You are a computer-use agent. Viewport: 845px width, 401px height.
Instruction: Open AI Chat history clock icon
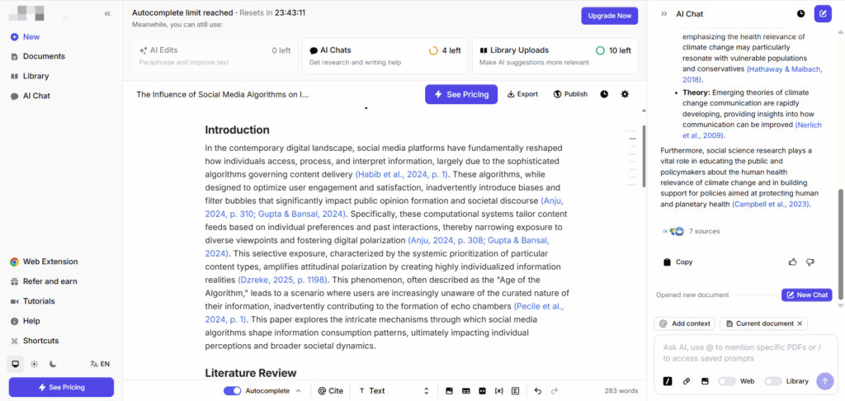(800, 14)
